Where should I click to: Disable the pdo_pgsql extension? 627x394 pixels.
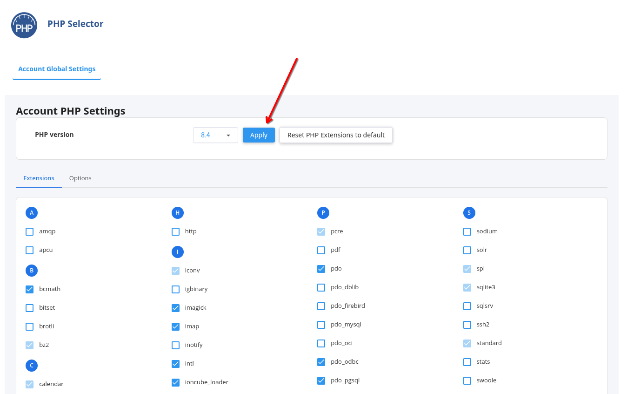pos(321,380)
